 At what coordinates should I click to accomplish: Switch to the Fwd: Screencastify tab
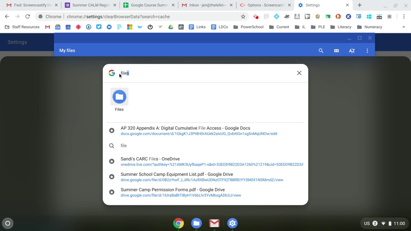[x=31, y=5]
